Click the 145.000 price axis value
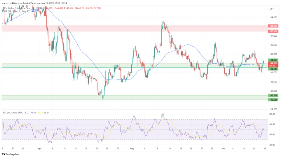281x158 pixels. tap(274, 54)
